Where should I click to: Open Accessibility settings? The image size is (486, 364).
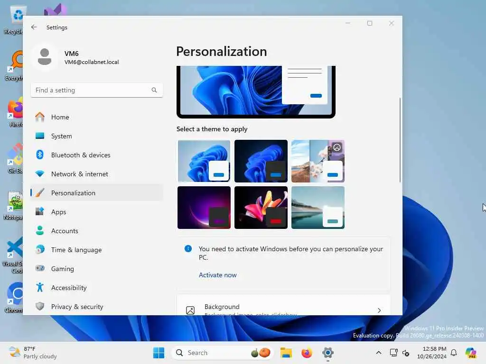[97, 288]
